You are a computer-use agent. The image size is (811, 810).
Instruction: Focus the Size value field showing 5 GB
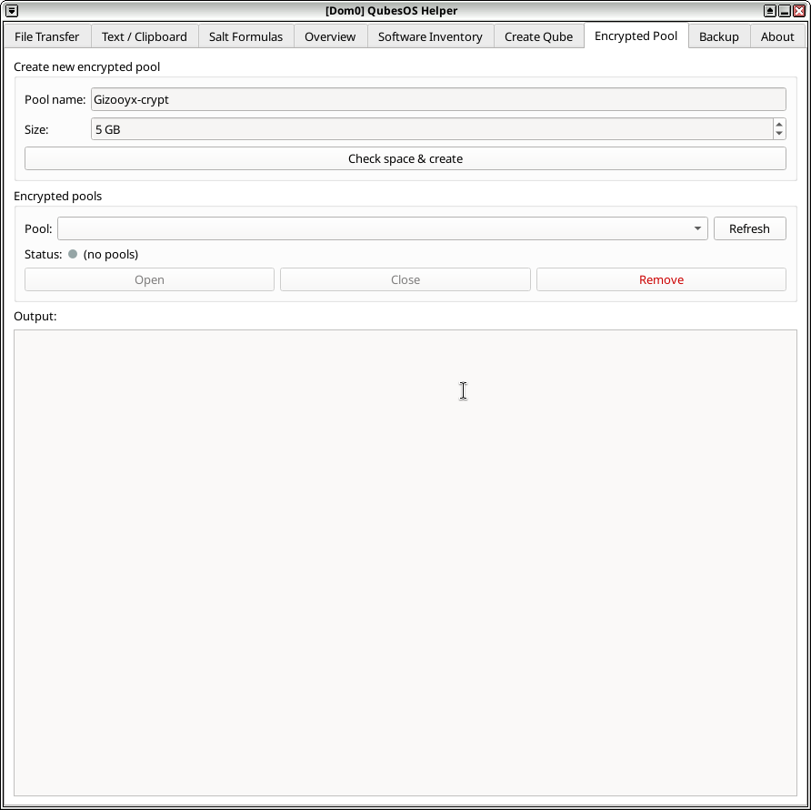[432, 129]
